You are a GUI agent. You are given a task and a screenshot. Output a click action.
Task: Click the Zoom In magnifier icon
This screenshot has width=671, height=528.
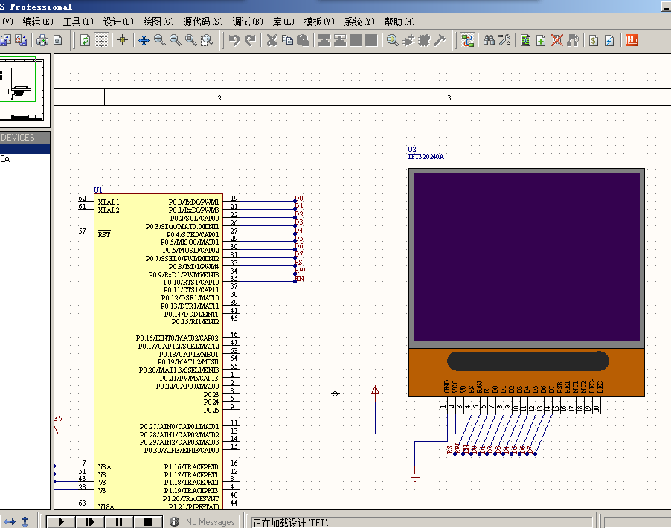point(160,40)
